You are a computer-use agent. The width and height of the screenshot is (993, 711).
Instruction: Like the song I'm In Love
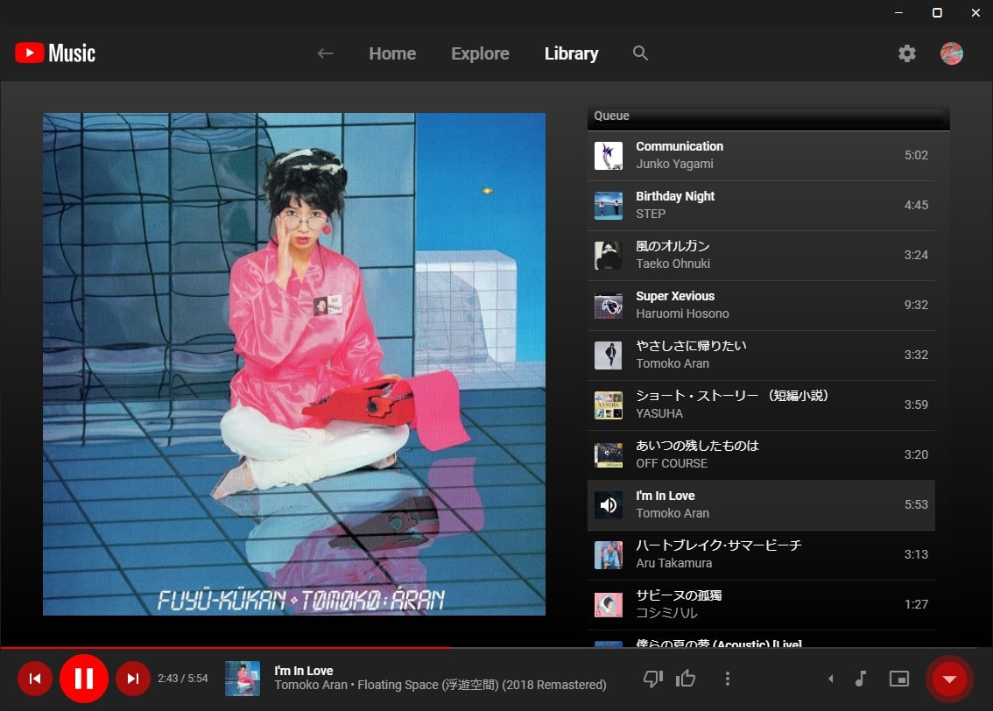pyautogui.click(x=686, y=679)
